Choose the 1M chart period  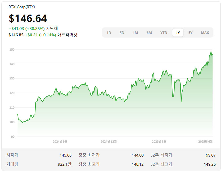point(135,33)
